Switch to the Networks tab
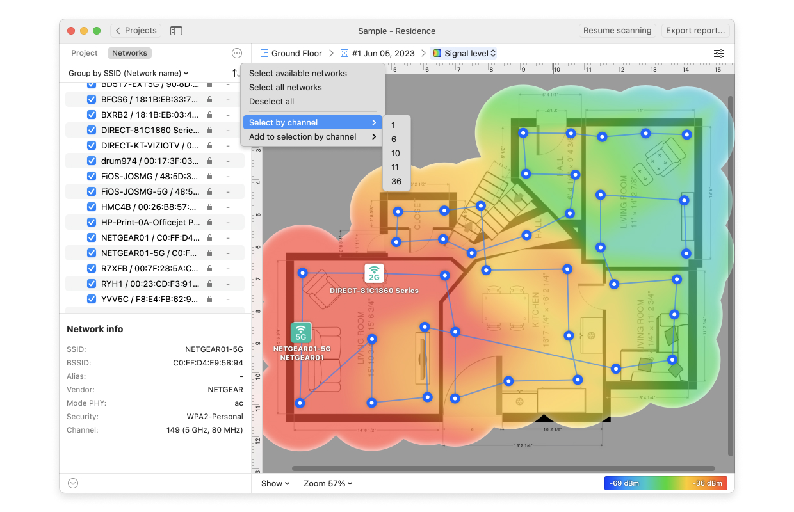 coord(129,53)
